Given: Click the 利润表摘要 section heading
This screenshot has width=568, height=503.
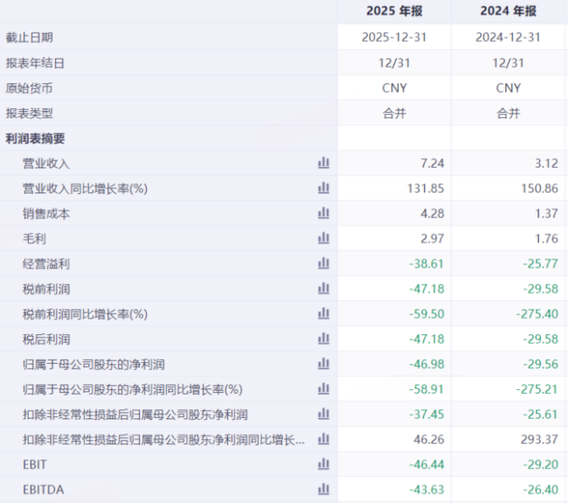Looking at the screenshot, I should pos(35,138).
